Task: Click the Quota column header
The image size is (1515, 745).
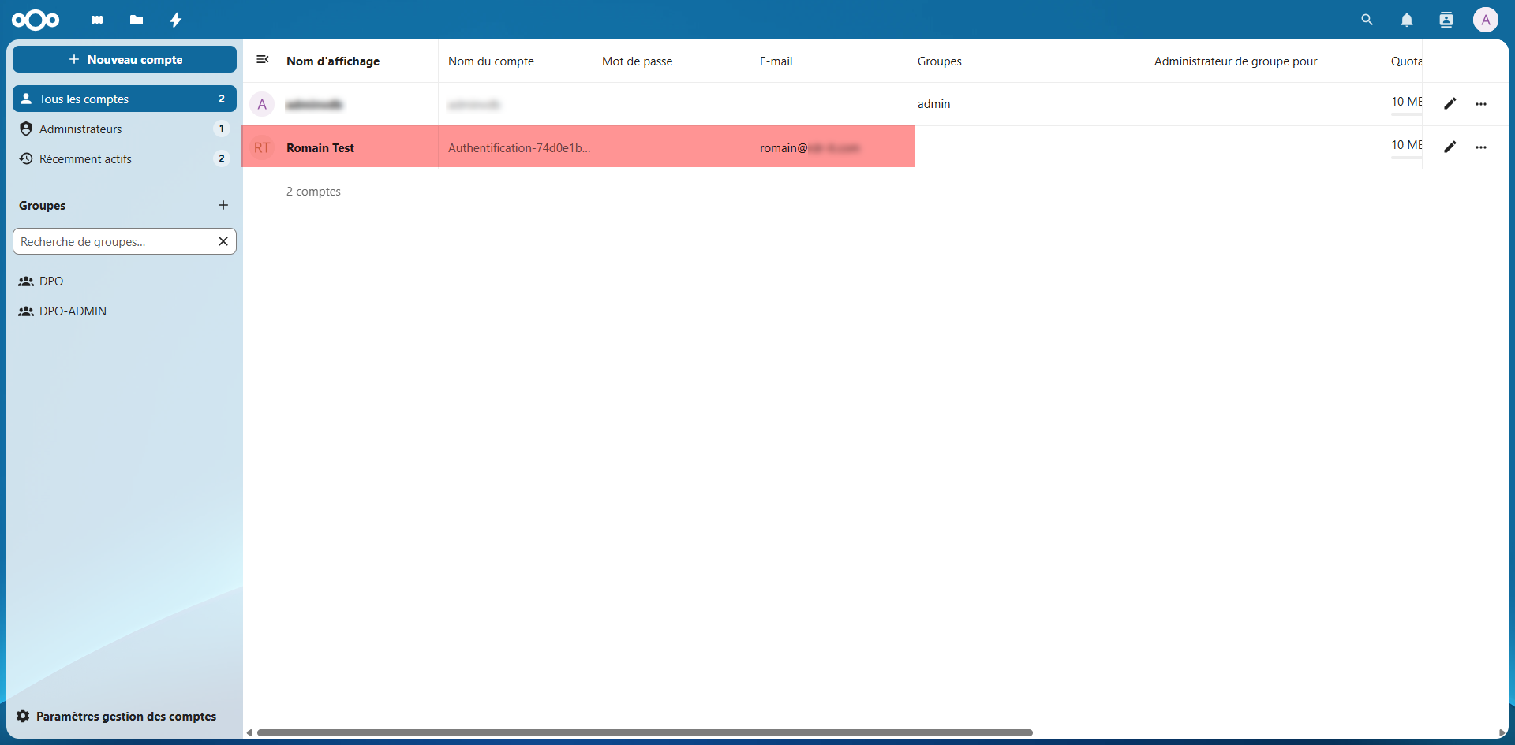Action: tap(1406, 61)
